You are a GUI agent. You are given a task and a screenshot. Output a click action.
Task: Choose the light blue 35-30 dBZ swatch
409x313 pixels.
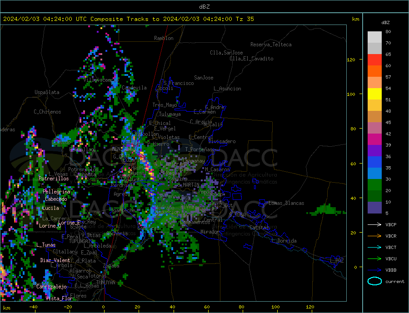[374, 174]
